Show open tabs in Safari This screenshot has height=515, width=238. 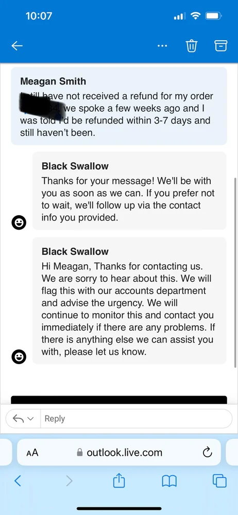coord(219,481)
